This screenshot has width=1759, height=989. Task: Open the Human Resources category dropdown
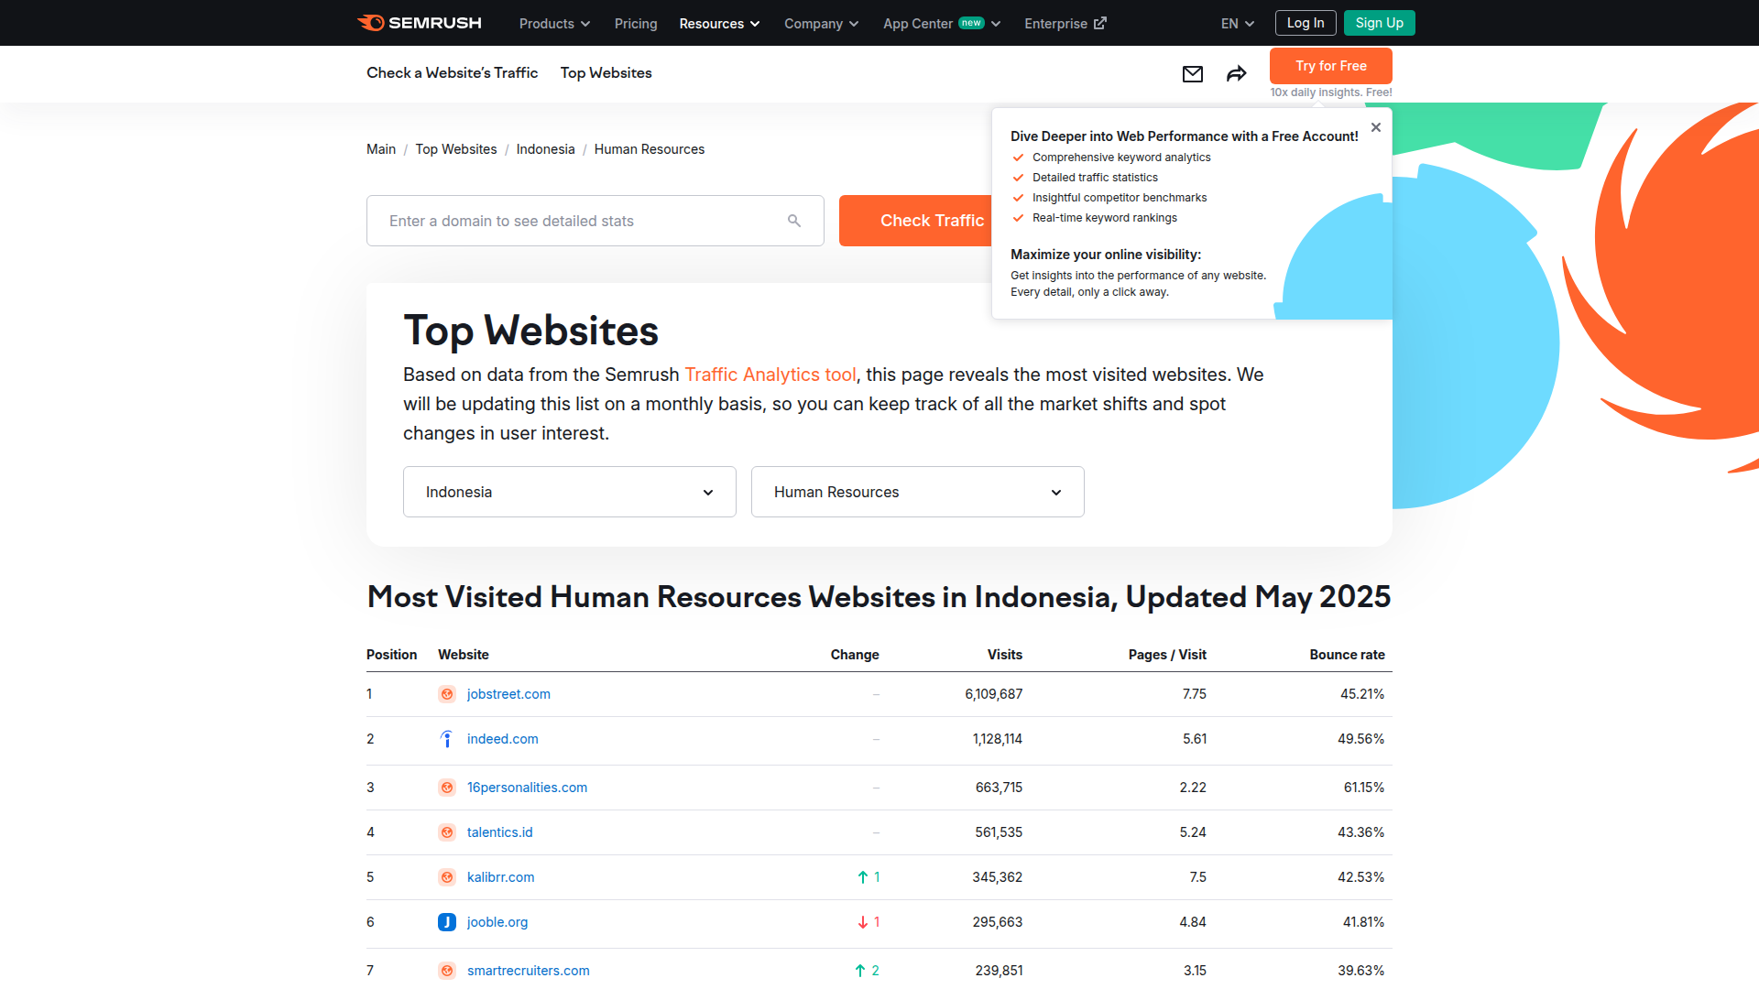pos(918,492)
